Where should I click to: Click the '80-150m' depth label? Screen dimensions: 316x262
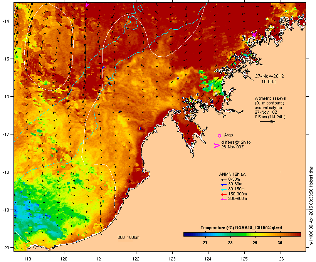coord(236,189)
